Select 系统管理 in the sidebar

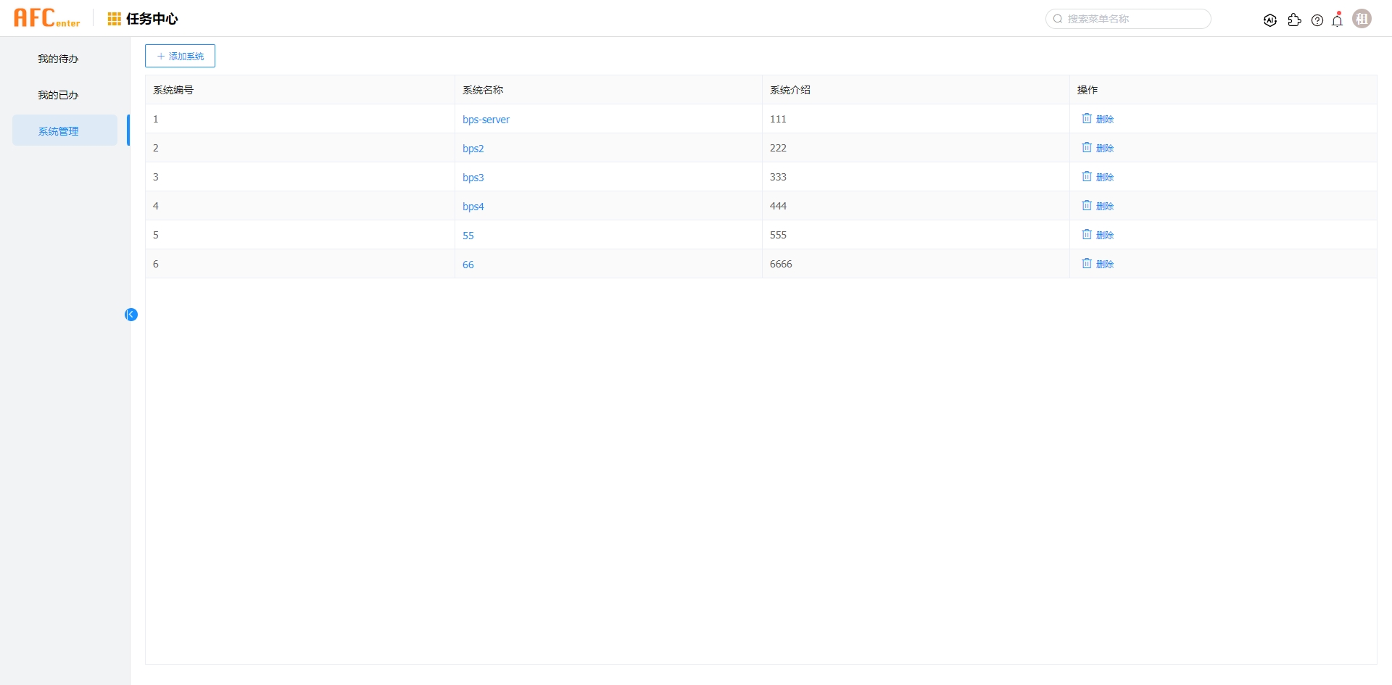click(58, 131)
